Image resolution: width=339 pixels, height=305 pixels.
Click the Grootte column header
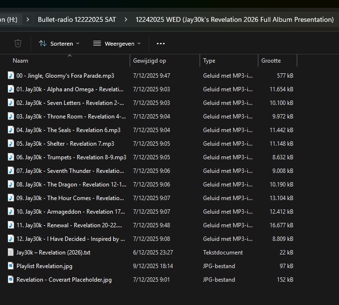tap(271, 61)
